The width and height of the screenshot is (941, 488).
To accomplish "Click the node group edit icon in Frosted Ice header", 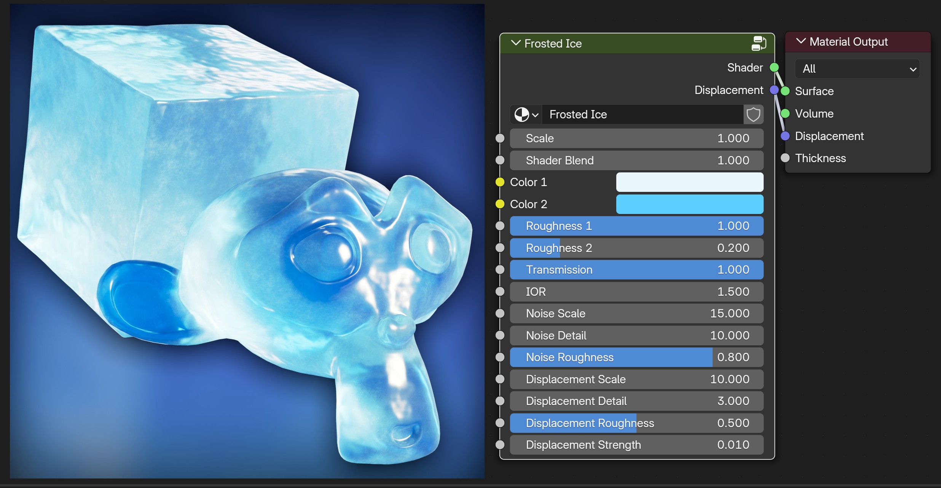I will (x=758, y=43).
